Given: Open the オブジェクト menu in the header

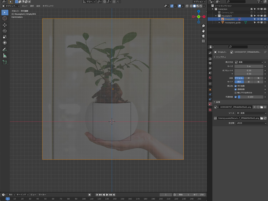Looking at the screenshot, I should (48, 6).
